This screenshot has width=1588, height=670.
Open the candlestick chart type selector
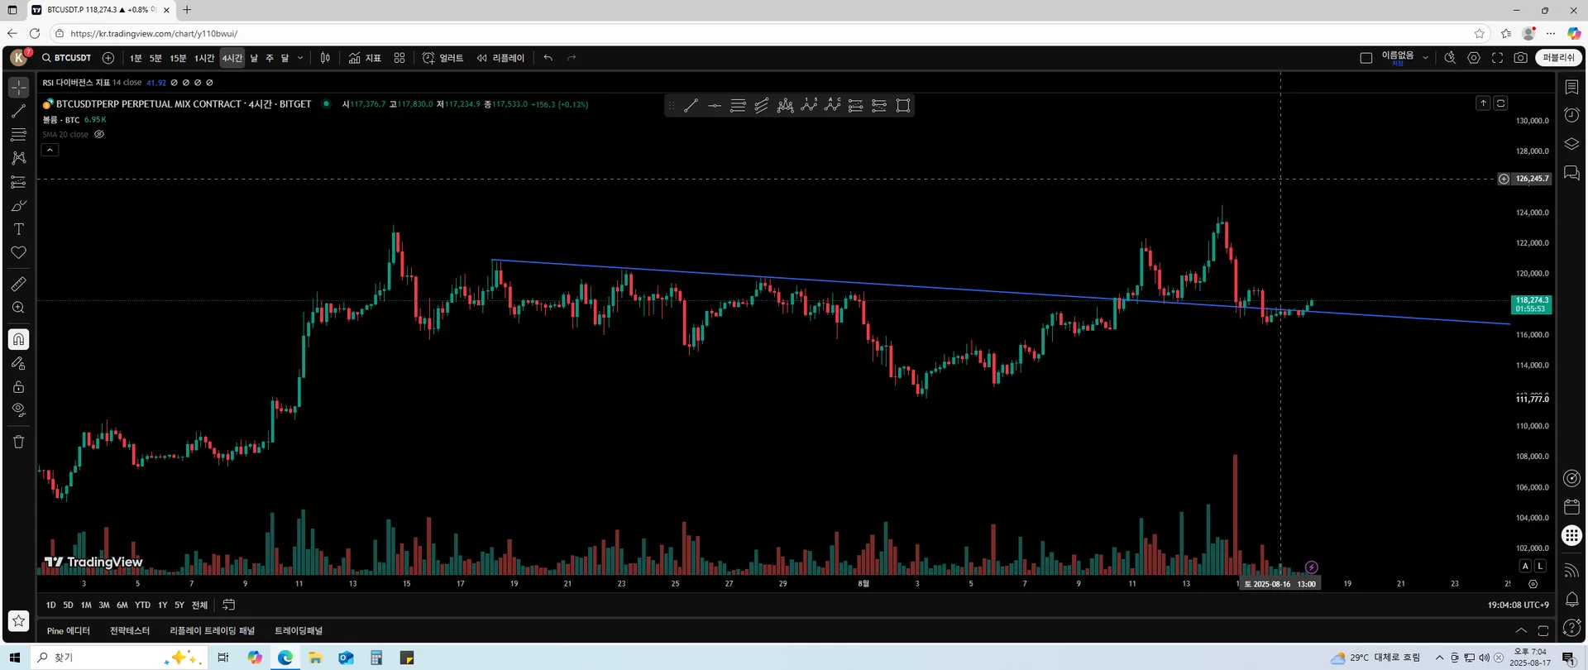(x=326, y=58)
